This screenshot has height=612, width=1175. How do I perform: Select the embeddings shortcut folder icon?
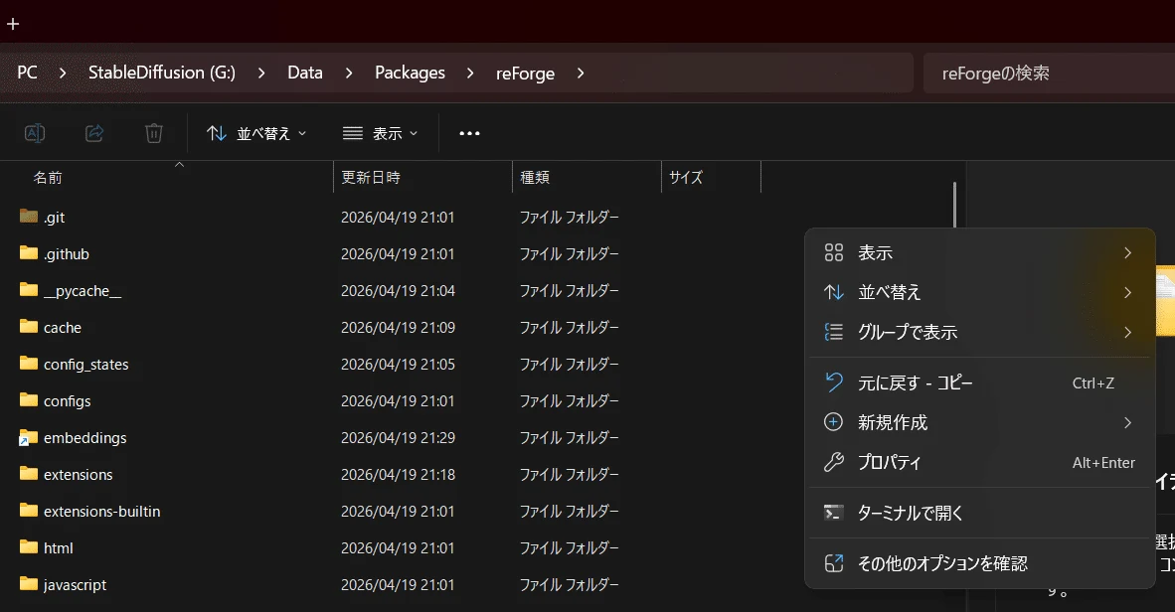tap(29, 437)
